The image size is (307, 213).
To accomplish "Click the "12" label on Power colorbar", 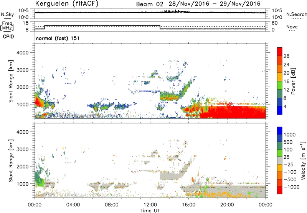I will tap(286, 90).
